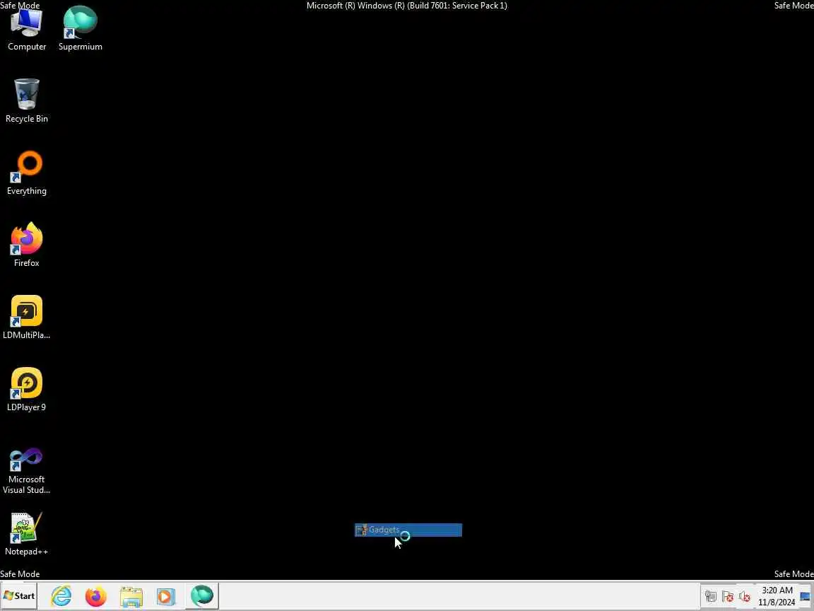The width and height of the screenshot is (814, 611).
Task: Switch to Supermium in the taskbar
Action: [x=202, y=596]
